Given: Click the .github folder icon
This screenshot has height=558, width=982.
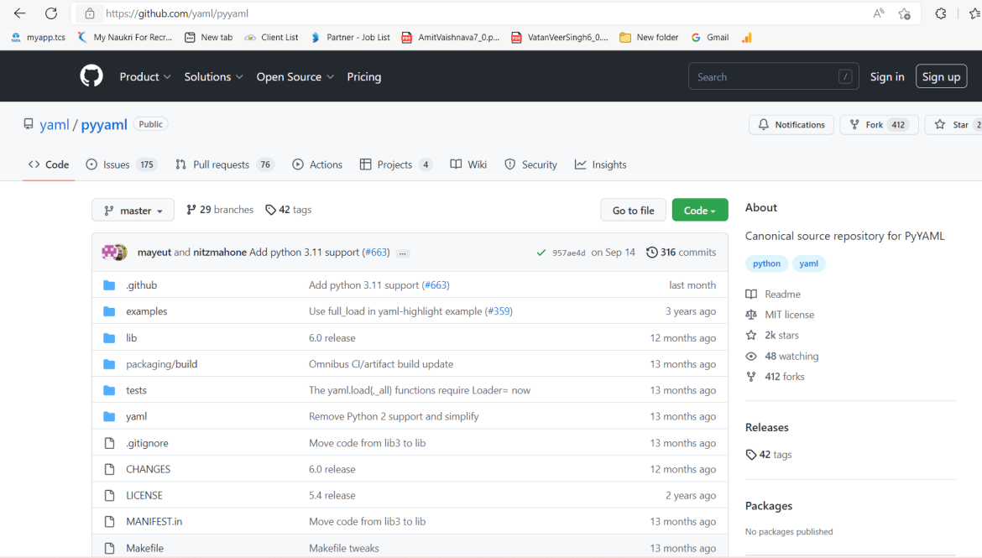Looking at the screenshot, I should 109,285.
